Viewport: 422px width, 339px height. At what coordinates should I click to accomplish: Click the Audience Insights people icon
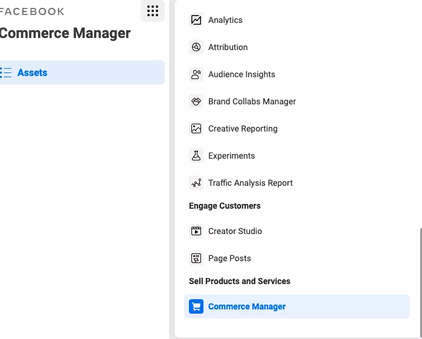click(x=196, y=74)
